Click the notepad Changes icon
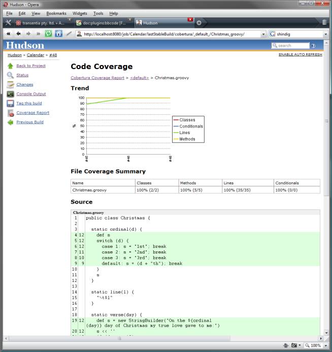 coord(10,85)
